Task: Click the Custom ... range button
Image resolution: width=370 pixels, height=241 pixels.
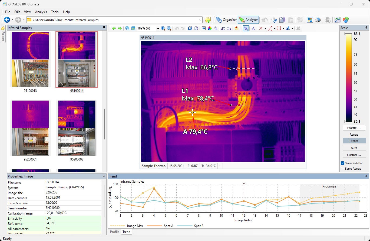Action: (x=354, y=155)
